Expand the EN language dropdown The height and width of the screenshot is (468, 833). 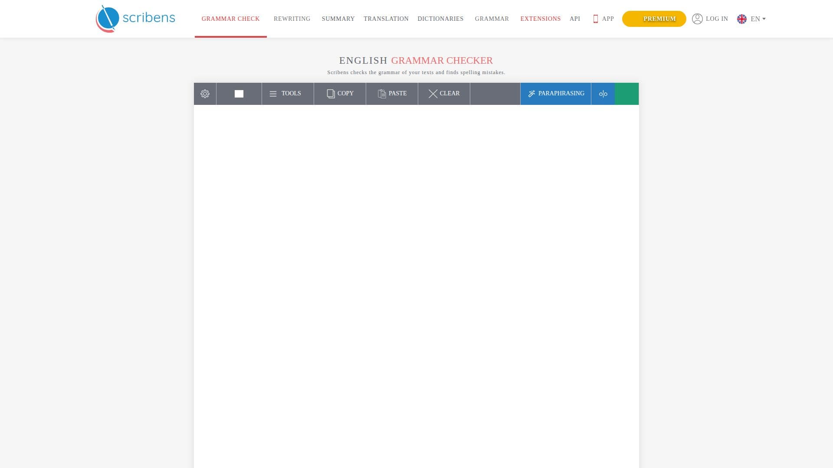click(x=758, y=19)
